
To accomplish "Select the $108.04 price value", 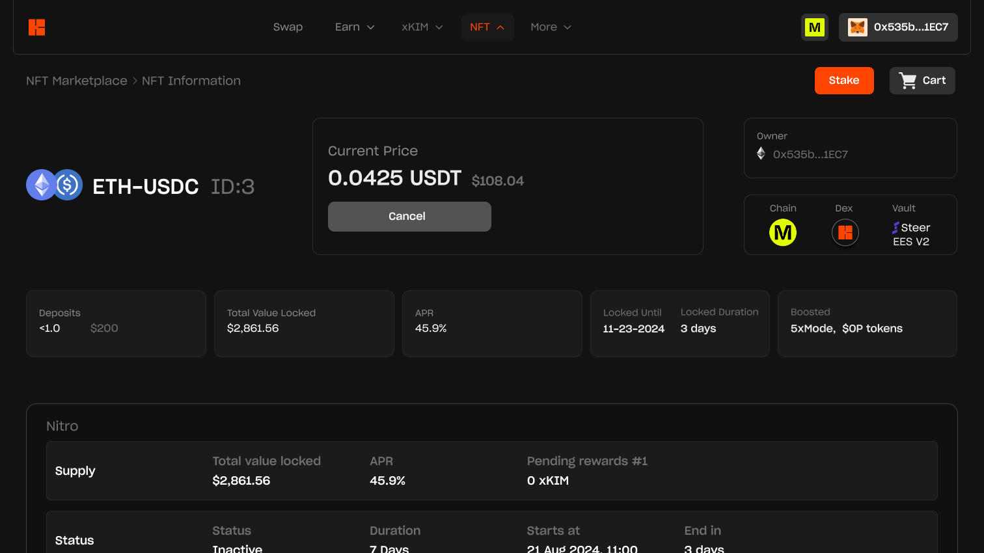I will click(x=498, y=181).
